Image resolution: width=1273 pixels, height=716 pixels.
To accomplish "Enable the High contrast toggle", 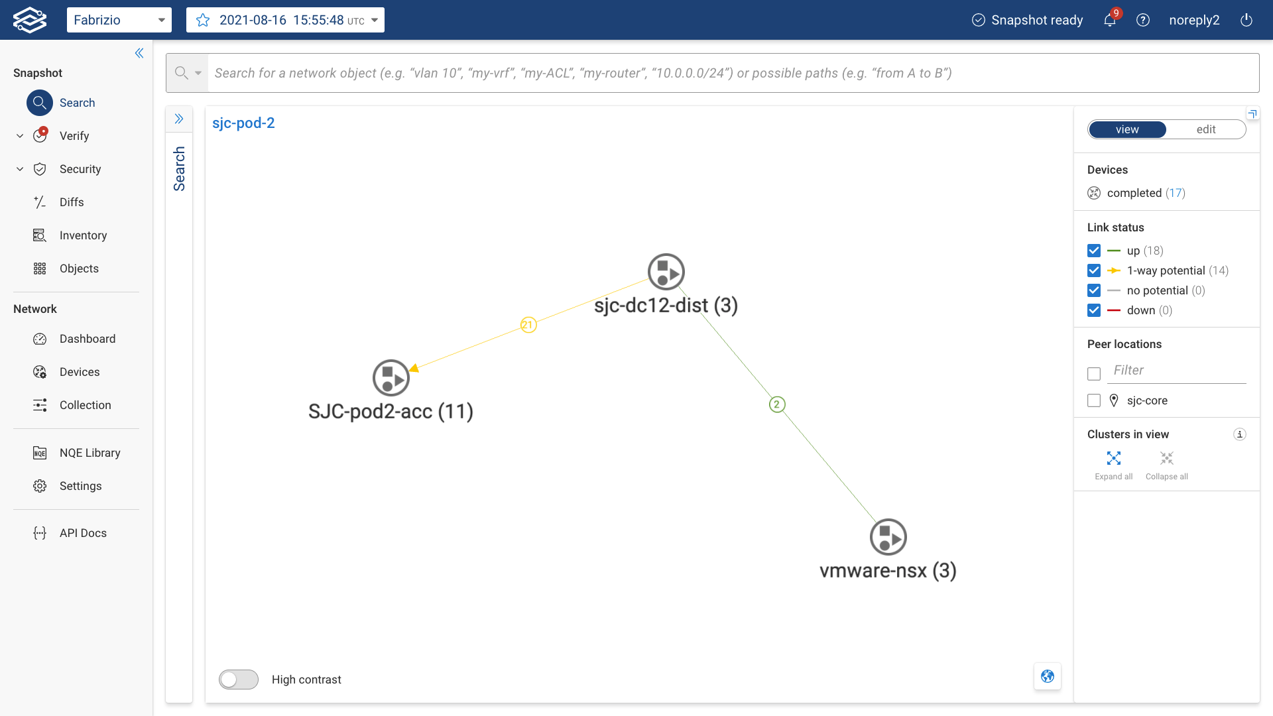I will click(x=238, y=680).
